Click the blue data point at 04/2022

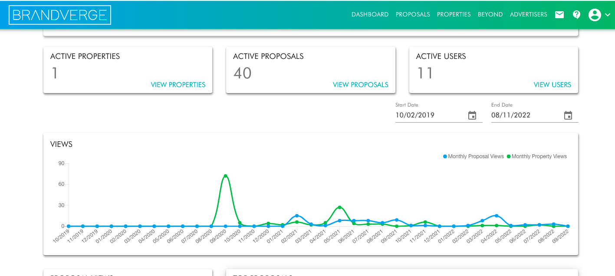tap(497, 215)
